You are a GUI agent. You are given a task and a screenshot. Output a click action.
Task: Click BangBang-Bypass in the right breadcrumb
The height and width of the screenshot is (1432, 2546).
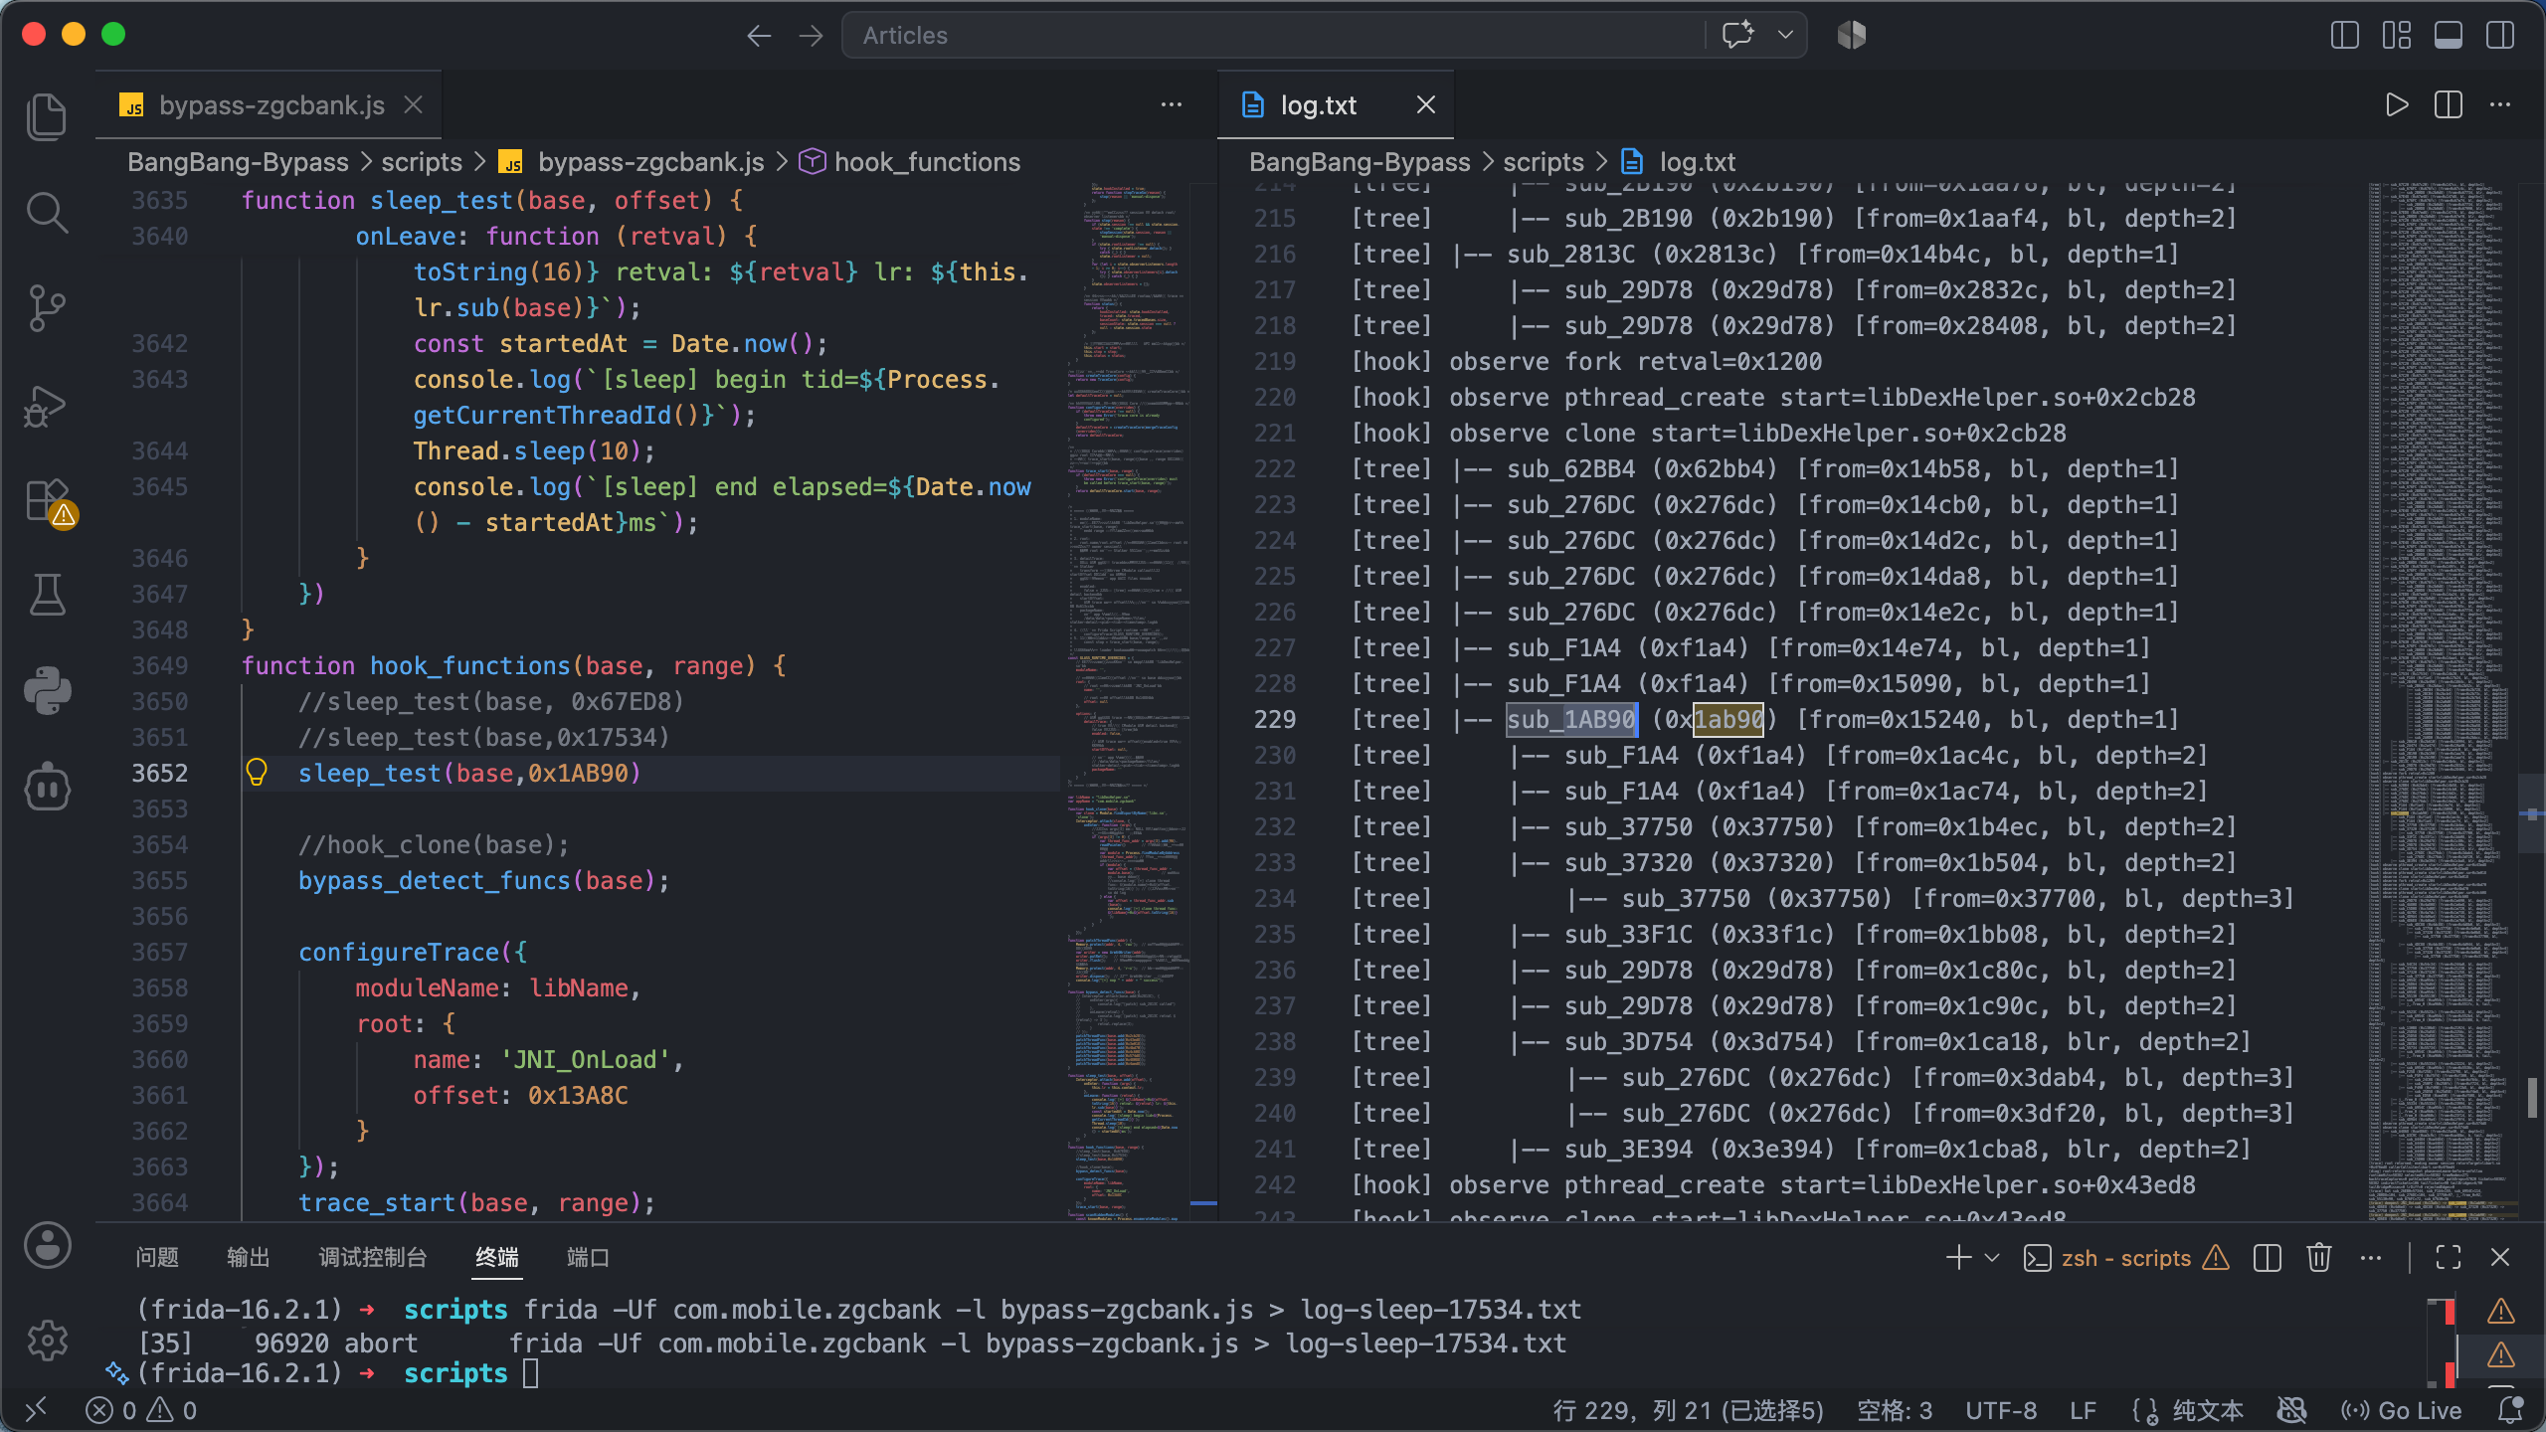[x=1360, y=162]
